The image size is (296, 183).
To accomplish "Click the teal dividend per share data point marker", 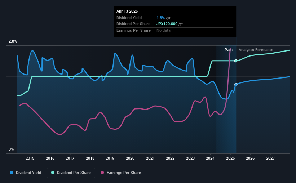I will point(236,61).
